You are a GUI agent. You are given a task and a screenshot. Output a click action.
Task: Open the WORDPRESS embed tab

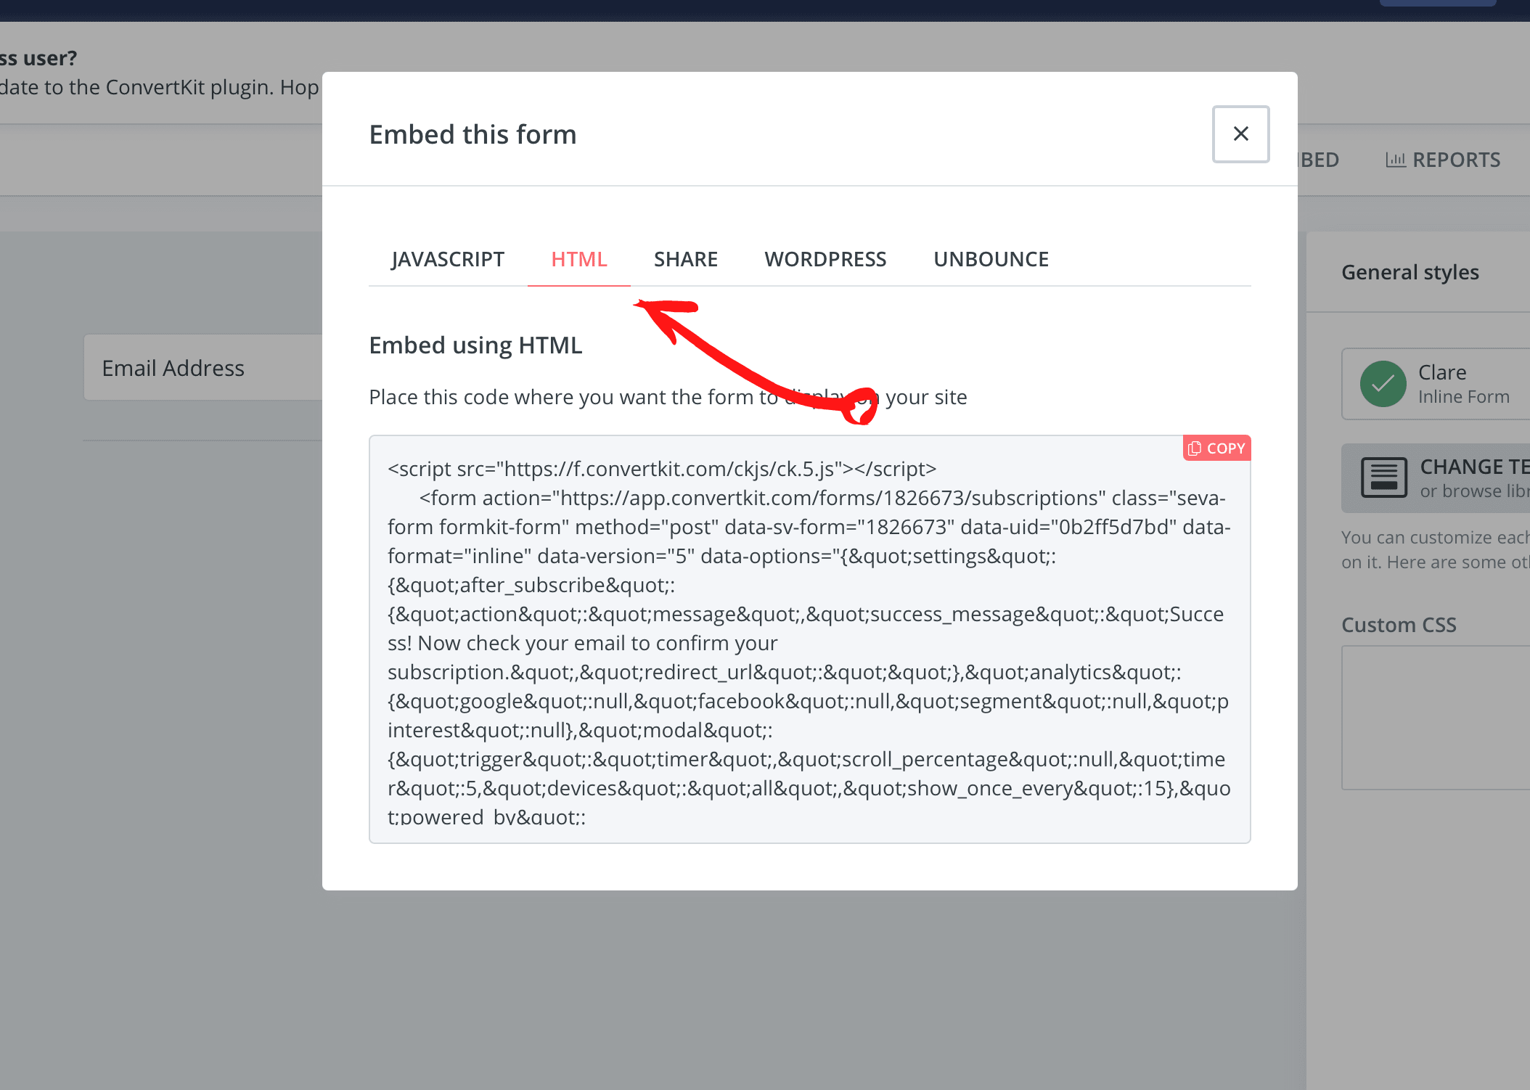tap(825, 259)
